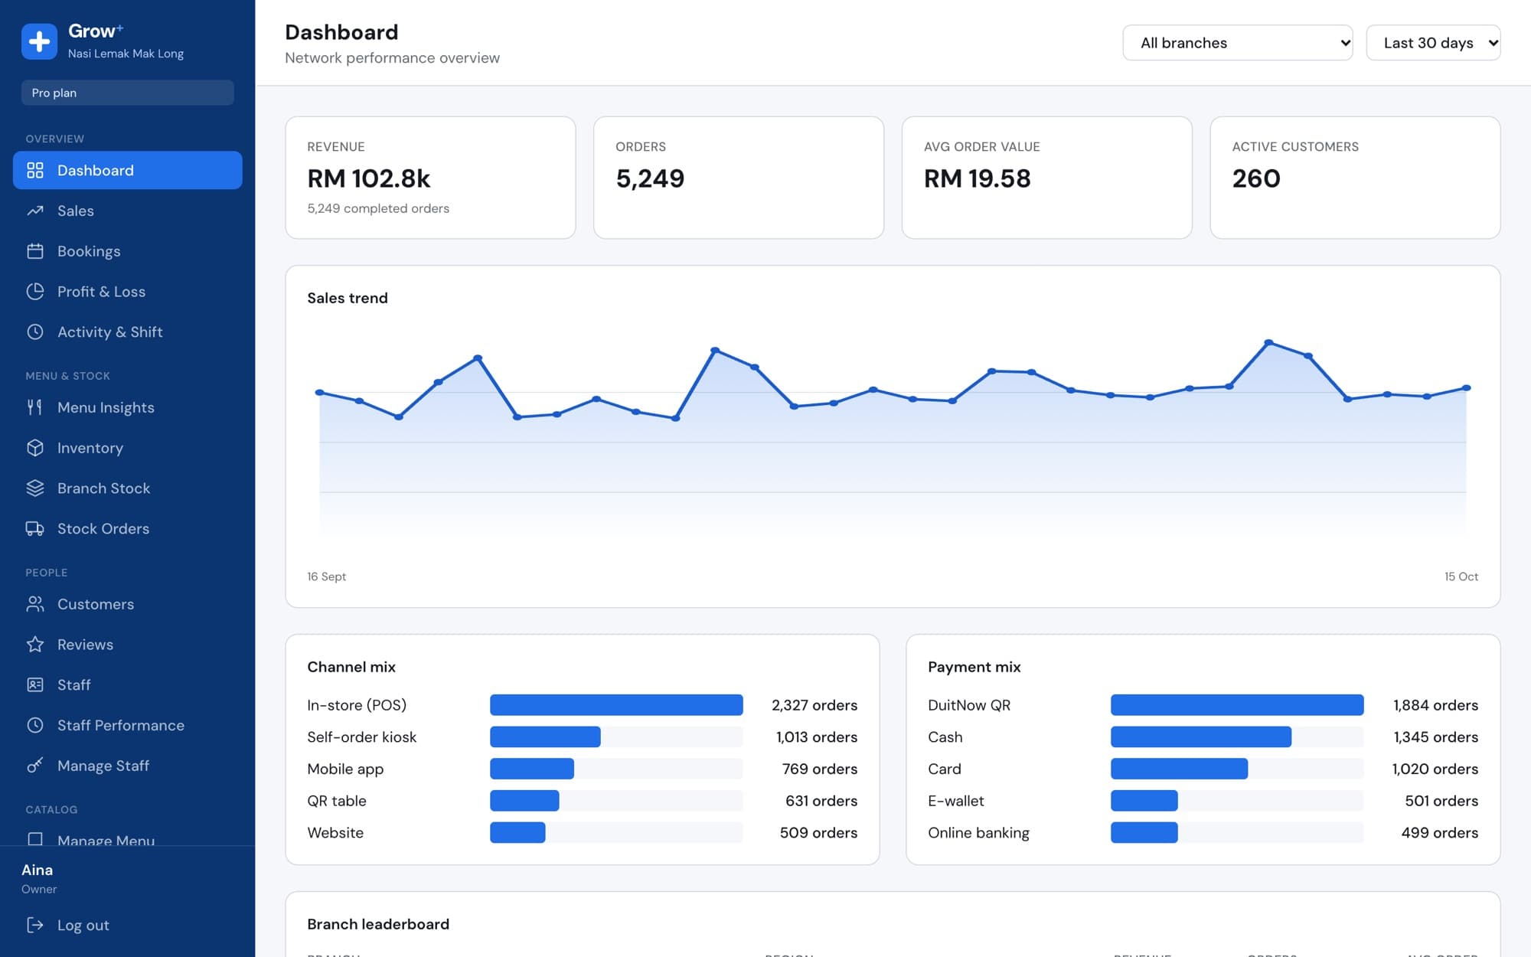The image size is (1531, 957).
Task: Click the Manage Staff key icon
Action: pyautogui.click(x=35, y=766)
